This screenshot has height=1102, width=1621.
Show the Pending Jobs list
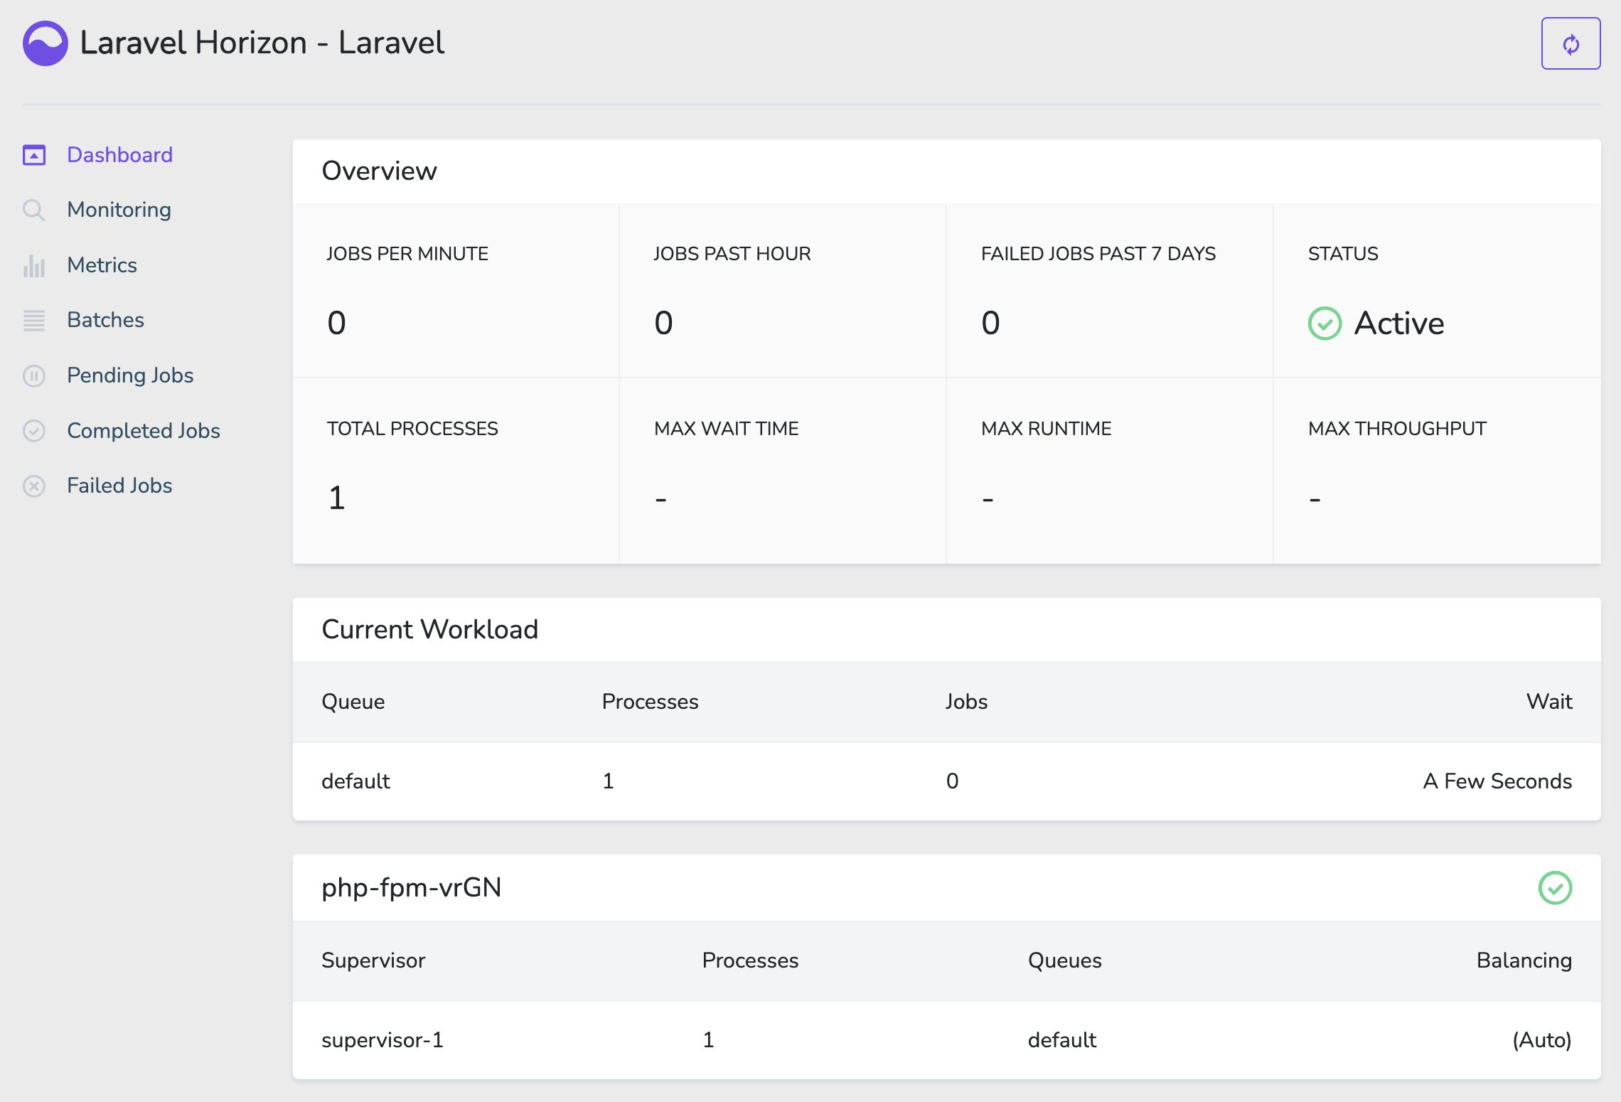[x=130, y=375]
